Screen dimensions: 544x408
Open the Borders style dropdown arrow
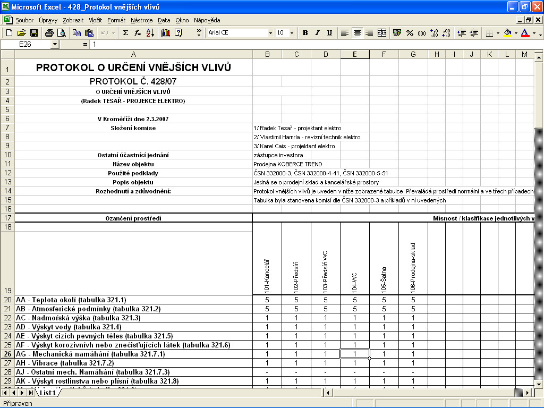[498, 32]
